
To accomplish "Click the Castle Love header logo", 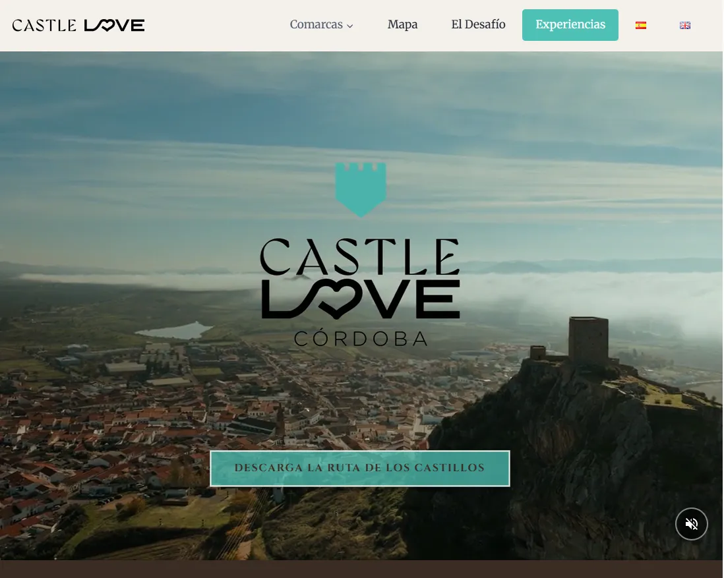I will [78, 25].
